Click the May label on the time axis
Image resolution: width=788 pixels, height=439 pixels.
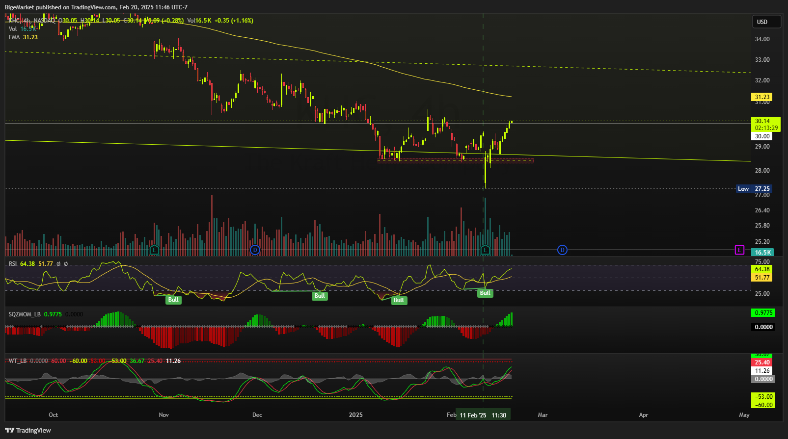tap(744, 415)
